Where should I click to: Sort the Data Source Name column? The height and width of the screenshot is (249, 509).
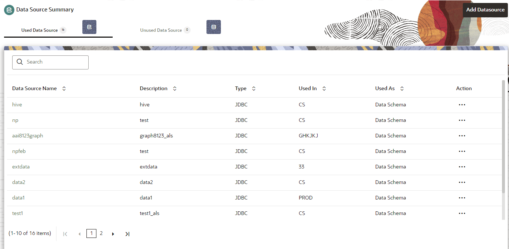tap(64, 88)
